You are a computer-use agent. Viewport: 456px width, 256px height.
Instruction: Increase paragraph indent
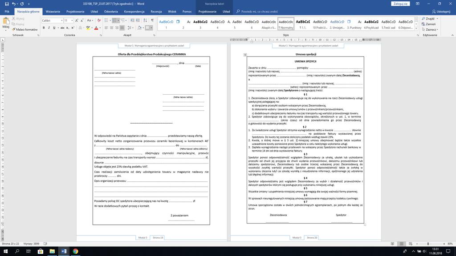click(138, 20)
